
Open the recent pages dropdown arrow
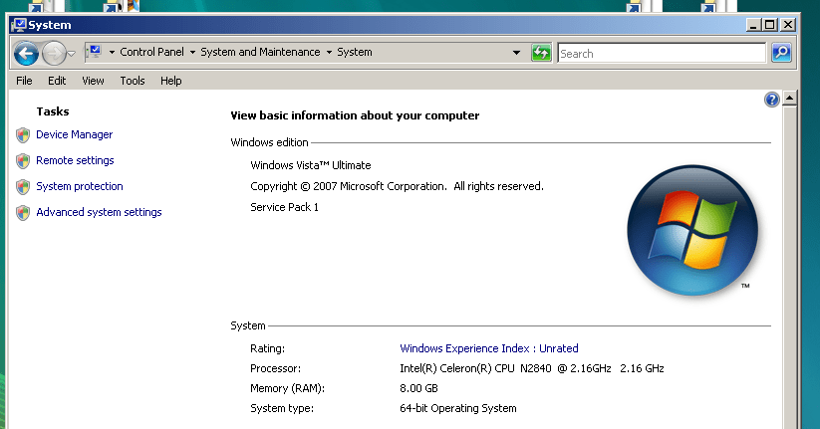72,54
